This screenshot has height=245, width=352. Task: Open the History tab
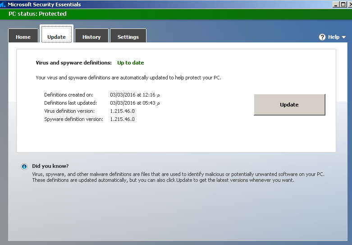pos(91,37)
